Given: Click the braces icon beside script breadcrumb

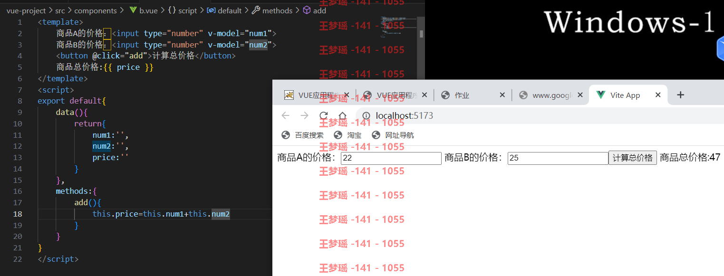Looking at the screenshot, I should [x=172, y=10].
